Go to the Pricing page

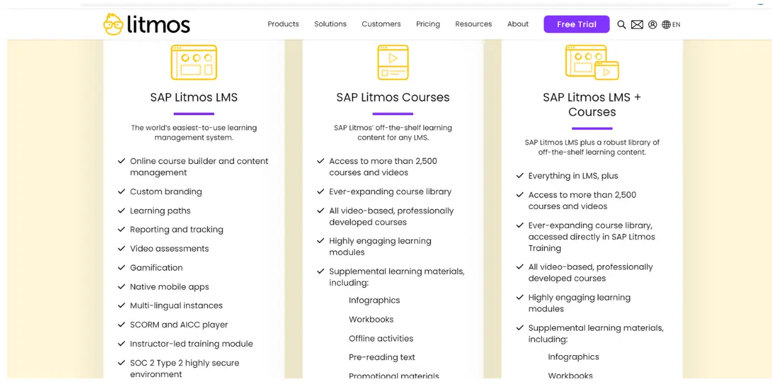pyautogui.click(x=428, y=24)
